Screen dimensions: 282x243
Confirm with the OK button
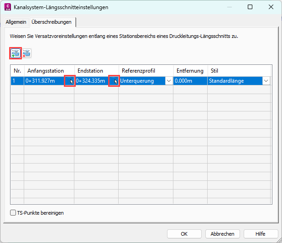coord(184,234)
